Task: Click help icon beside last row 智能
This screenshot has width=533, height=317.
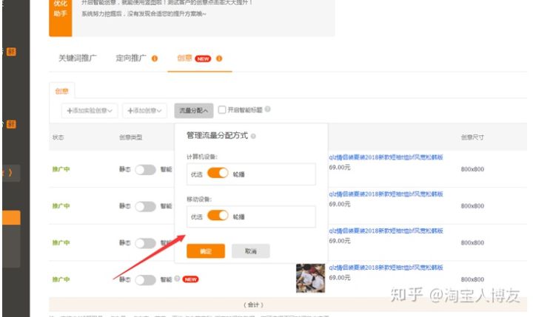Action: pyautogui.click(x=177, y=279)
